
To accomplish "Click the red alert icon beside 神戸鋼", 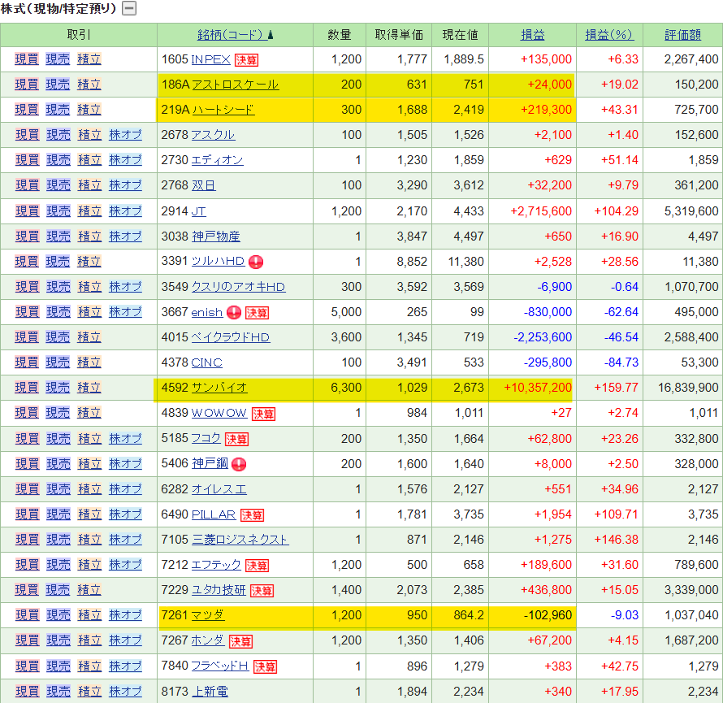I will click(239, 464).
